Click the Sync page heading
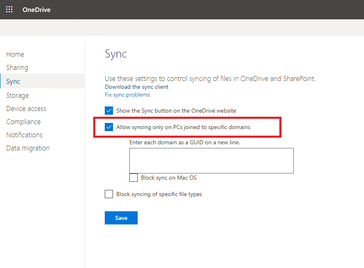Image resolution: width=364 pixels, height=268 pixels. coord(116,54)
